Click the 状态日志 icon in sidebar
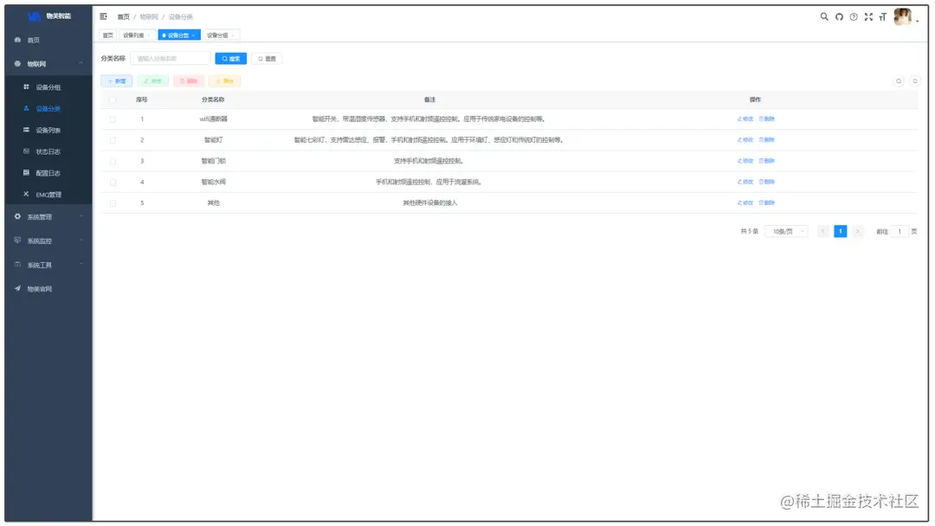 point(26,151)
